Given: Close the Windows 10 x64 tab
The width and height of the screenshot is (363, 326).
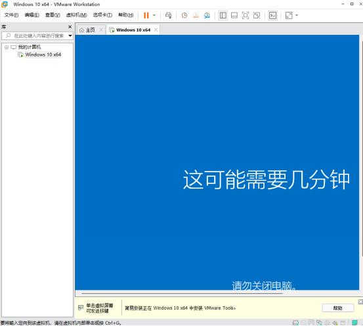Looking at the screenshot, I should 156,30.
